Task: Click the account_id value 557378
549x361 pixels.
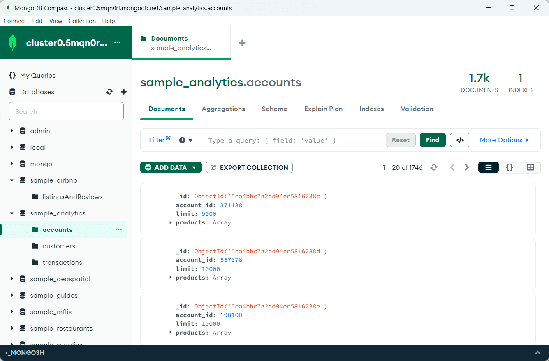Action: pyautogui.click(x=231, y=260)
